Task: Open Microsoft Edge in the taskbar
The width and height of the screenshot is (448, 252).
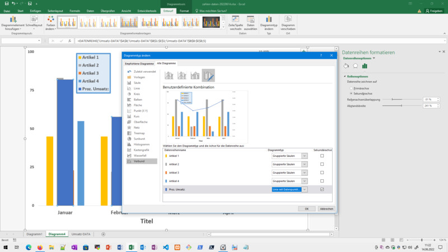Action: (29, 248)
